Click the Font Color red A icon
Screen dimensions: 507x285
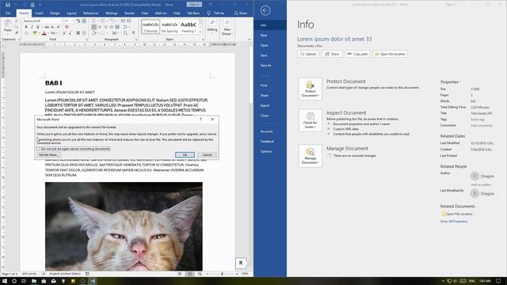[x=44, y=33]
